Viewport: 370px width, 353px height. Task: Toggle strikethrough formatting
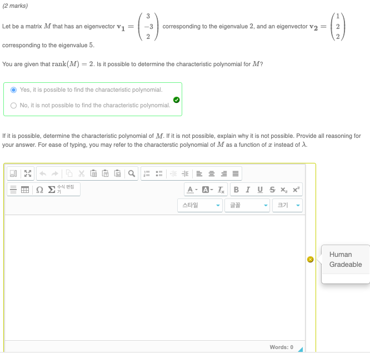[x=272, y=190]
